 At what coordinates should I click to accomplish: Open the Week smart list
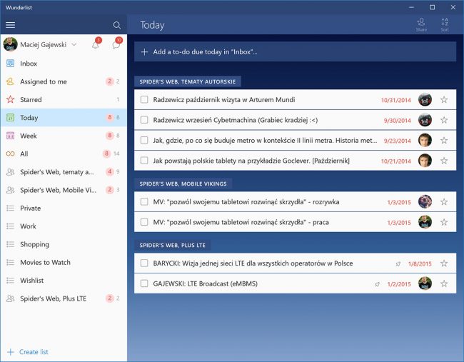coord(64,136)
